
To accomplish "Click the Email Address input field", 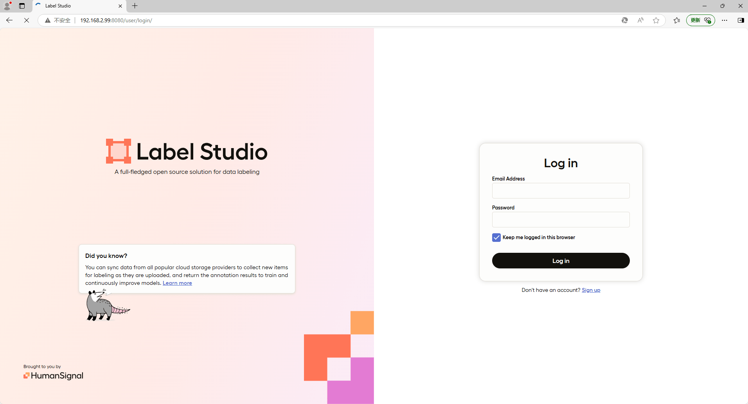I will point(561,191).
